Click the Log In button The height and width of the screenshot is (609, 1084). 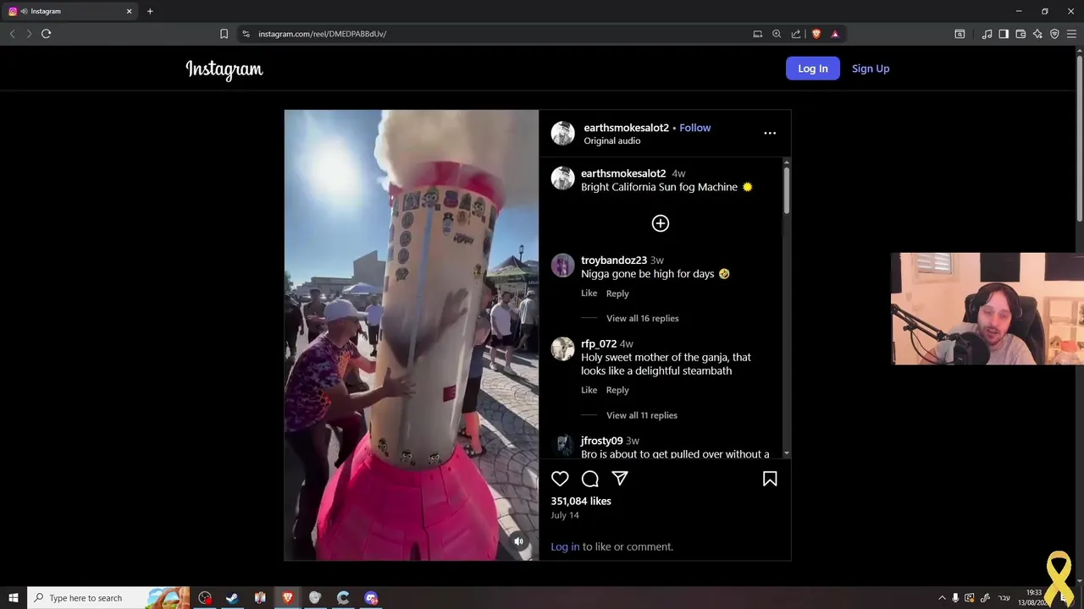tap(813, 69)
